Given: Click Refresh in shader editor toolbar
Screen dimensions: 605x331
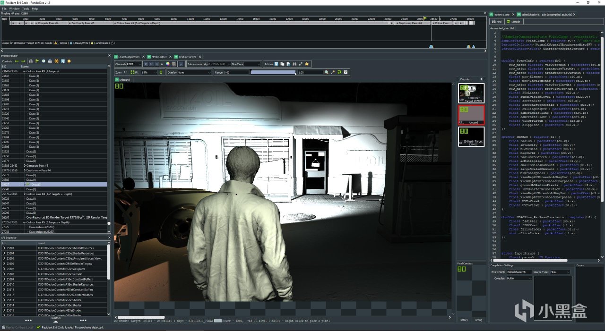Looking at the screenshot, I should click(x=513, y=22).
